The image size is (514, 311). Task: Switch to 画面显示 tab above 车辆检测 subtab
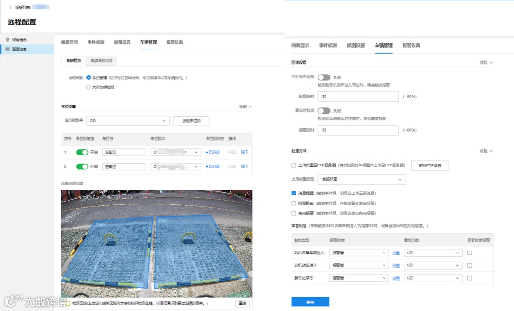(69, 42)
